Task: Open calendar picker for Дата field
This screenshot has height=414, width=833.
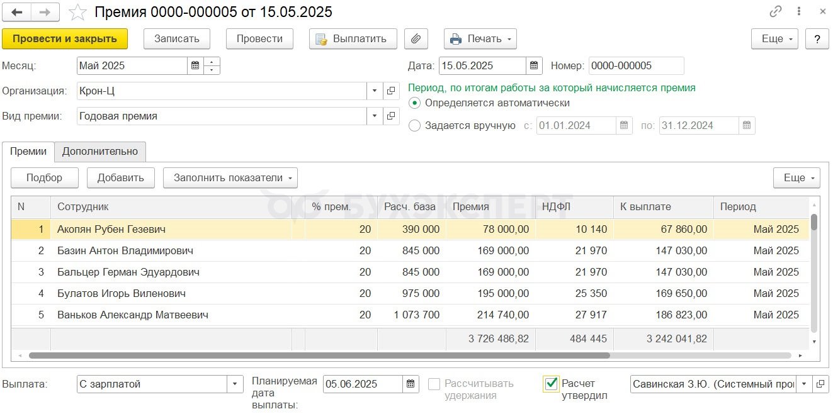Action: click(534, 65)
